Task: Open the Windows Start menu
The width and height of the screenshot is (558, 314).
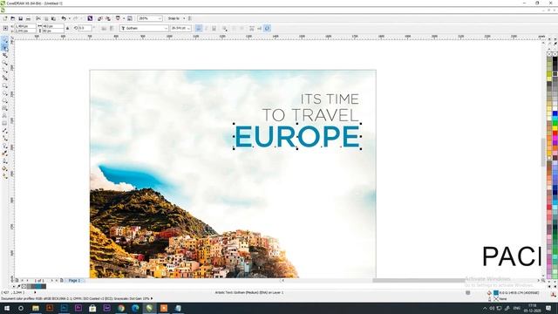Action: (x=6, y=308)
